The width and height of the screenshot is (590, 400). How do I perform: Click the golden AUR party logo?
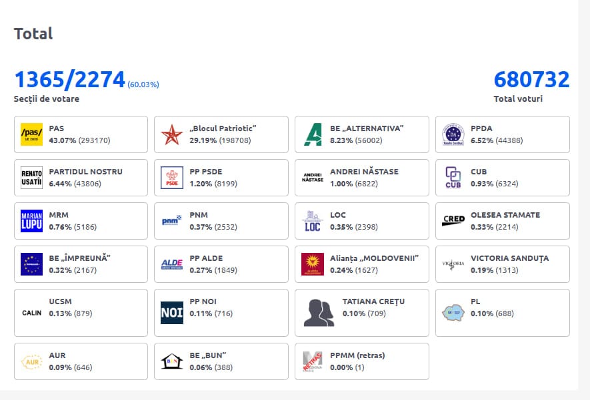coord(31,361)
